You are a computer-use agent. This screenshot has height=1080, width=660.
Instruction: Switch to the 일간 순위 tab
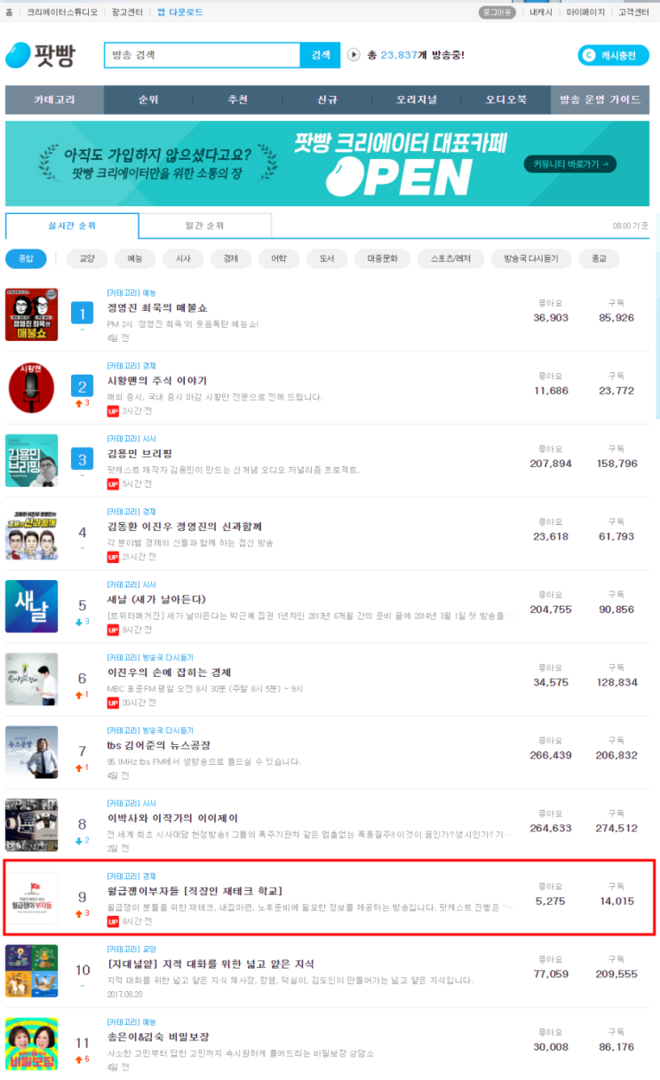[x=205, y=226]
